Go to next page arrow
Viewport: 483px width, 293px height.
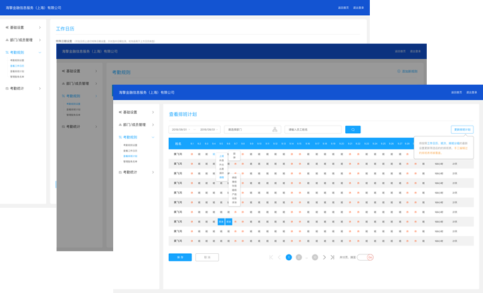(324, 257)
